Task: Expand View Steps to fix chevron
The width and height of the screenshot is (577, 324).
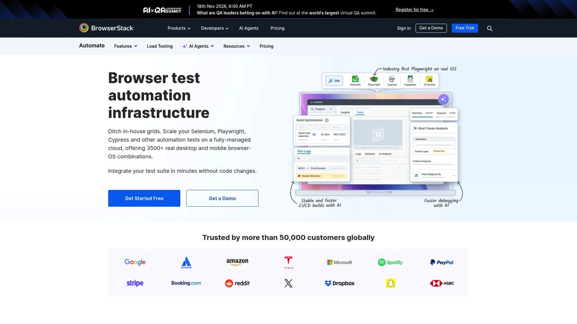Action: coord(454,175)
